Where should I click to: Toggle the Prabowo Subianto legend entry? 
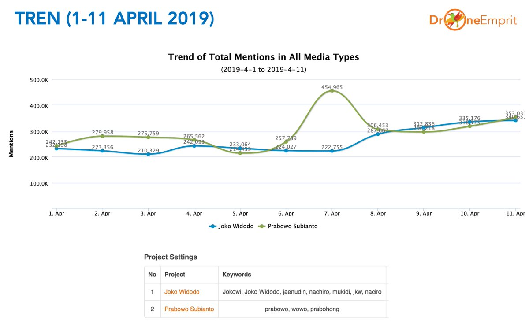pos(288,226)
